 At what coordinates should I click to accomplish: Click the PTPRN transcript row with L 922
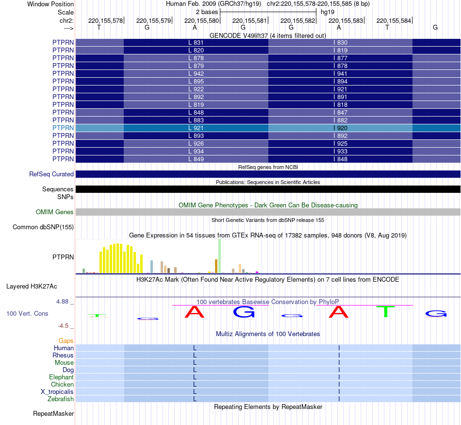(x=268, y=89)
